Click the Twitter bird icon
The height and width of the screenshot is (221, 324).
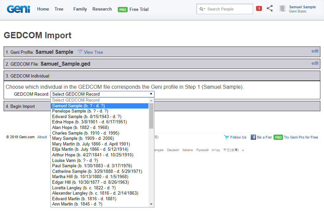click(226, 137)
